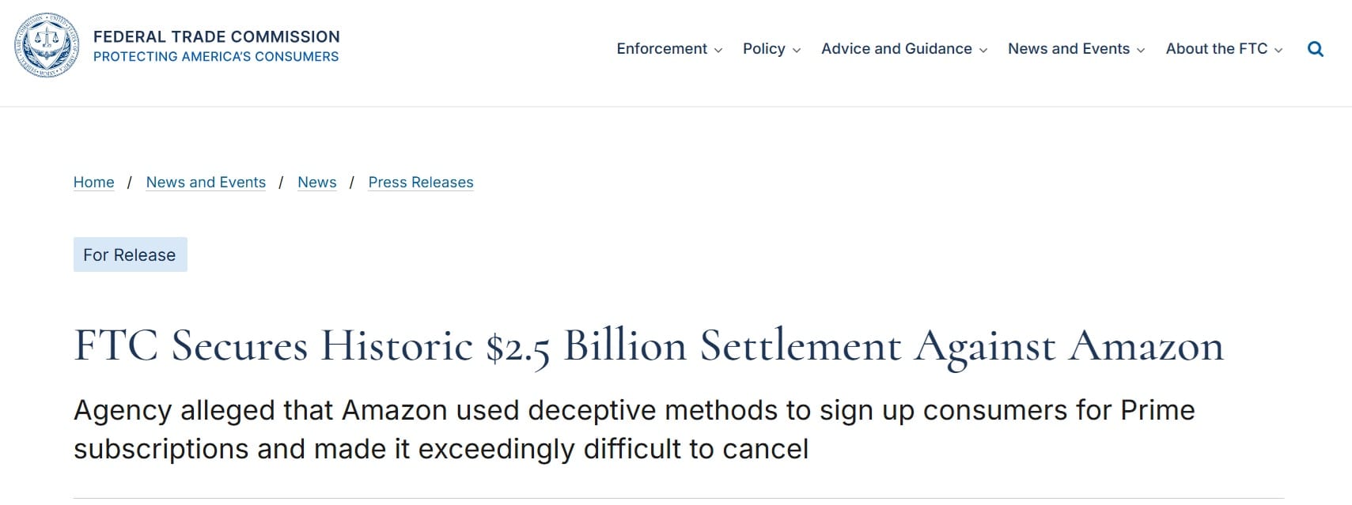This screenshot has height=505, width=1352.
Task: Expand the Policy dropdown chevron
Action: click(798, 50)
